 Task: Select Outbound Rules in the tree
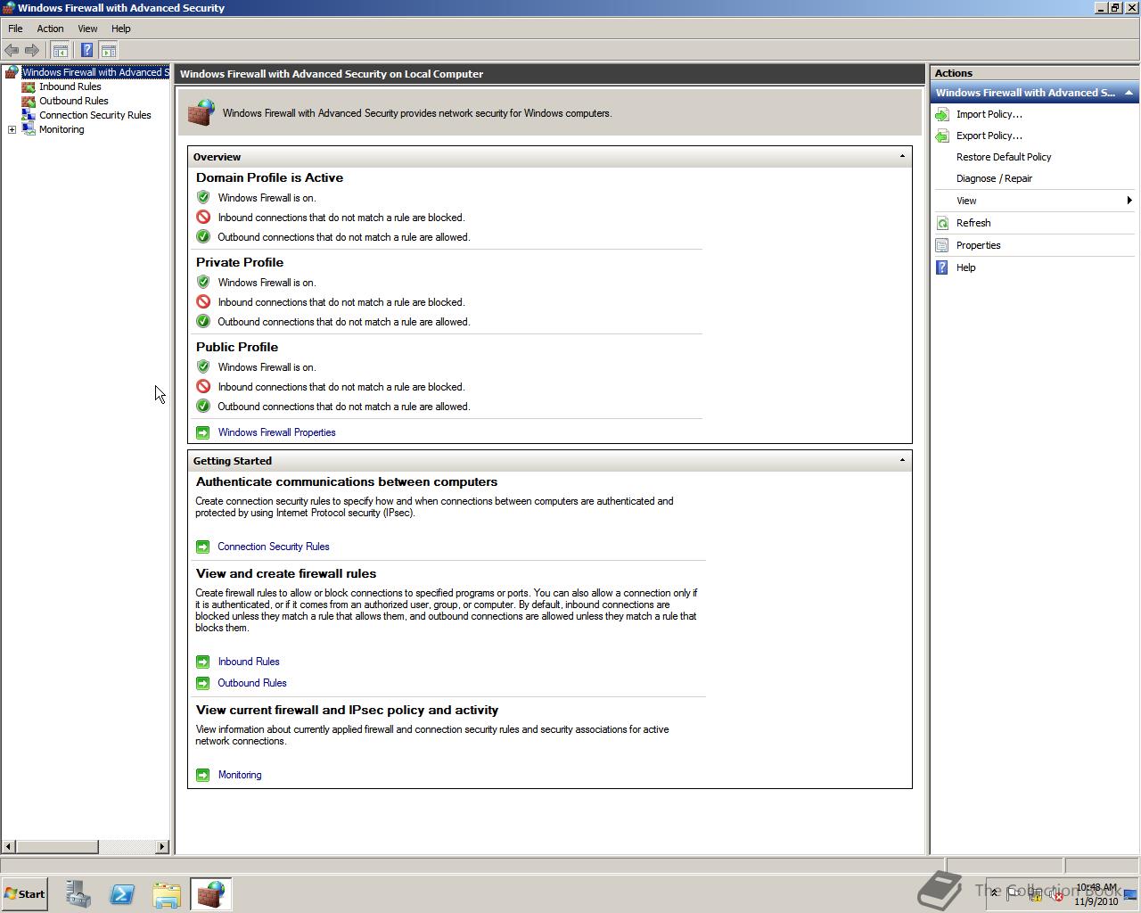pos(74,101)
